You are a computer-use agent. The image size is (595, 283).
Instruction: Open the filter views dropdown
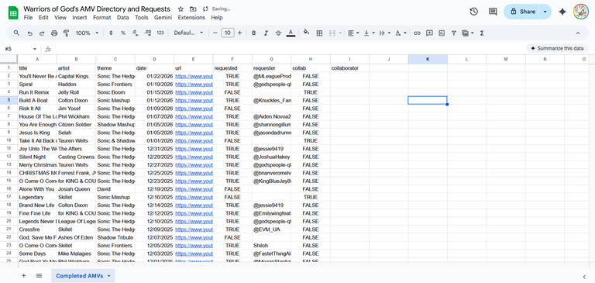[468, 33]
